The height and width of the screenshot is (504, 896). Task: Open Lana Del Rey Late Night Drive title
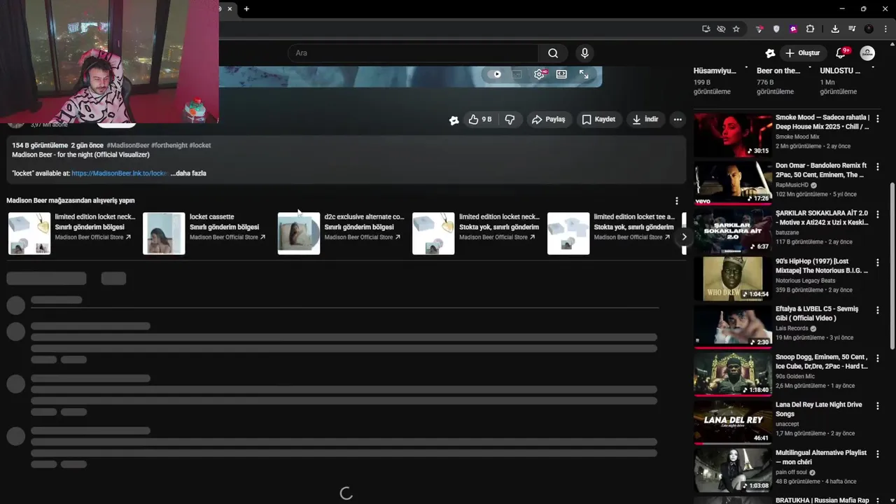[x=818, y=409]
